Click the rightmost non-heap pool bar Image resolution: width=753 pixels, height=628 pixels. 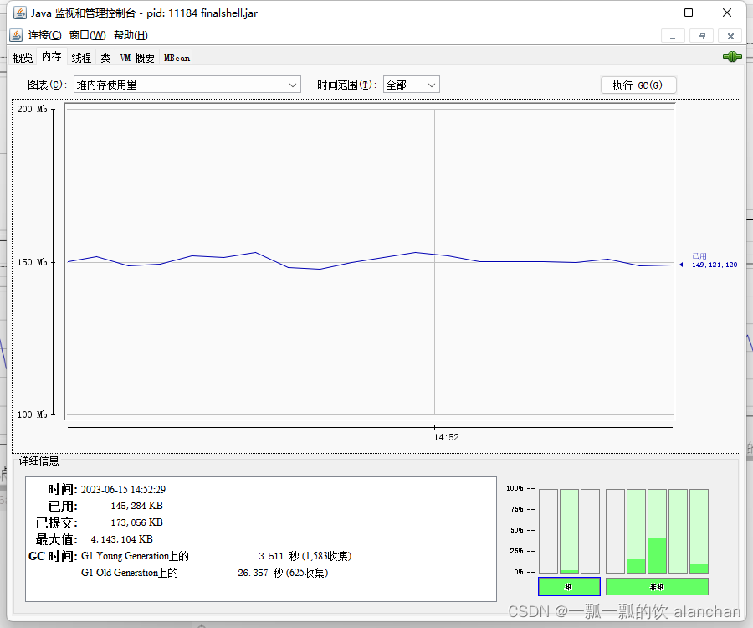tap(699, 531)
